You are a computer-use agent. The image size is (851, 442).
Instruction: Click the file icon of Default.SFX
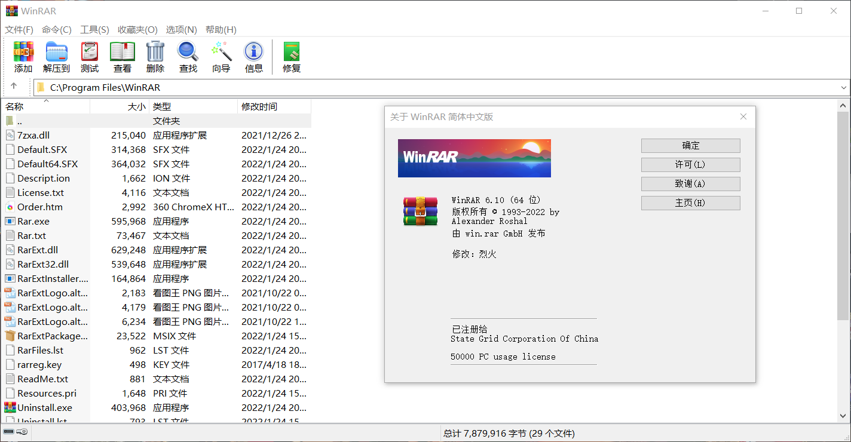coord(10,150)
